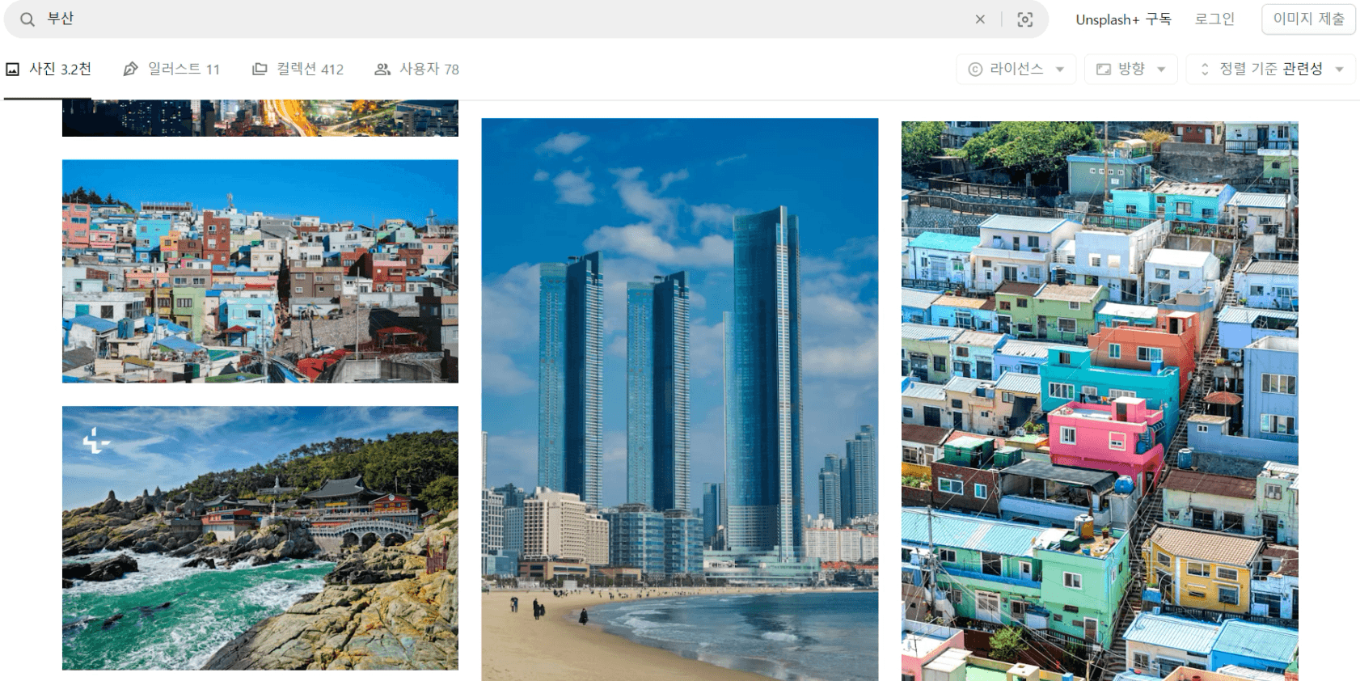Open the 정렬 기준 관련성 sort dropdown
Image resolution: width=1360 pixels, height=681 pixels.
coord(1270,70)
